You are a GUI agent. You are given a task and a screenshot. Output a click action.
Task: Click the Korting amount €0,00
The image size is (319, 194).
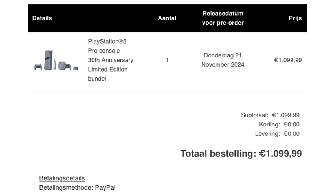click(292, 124)
